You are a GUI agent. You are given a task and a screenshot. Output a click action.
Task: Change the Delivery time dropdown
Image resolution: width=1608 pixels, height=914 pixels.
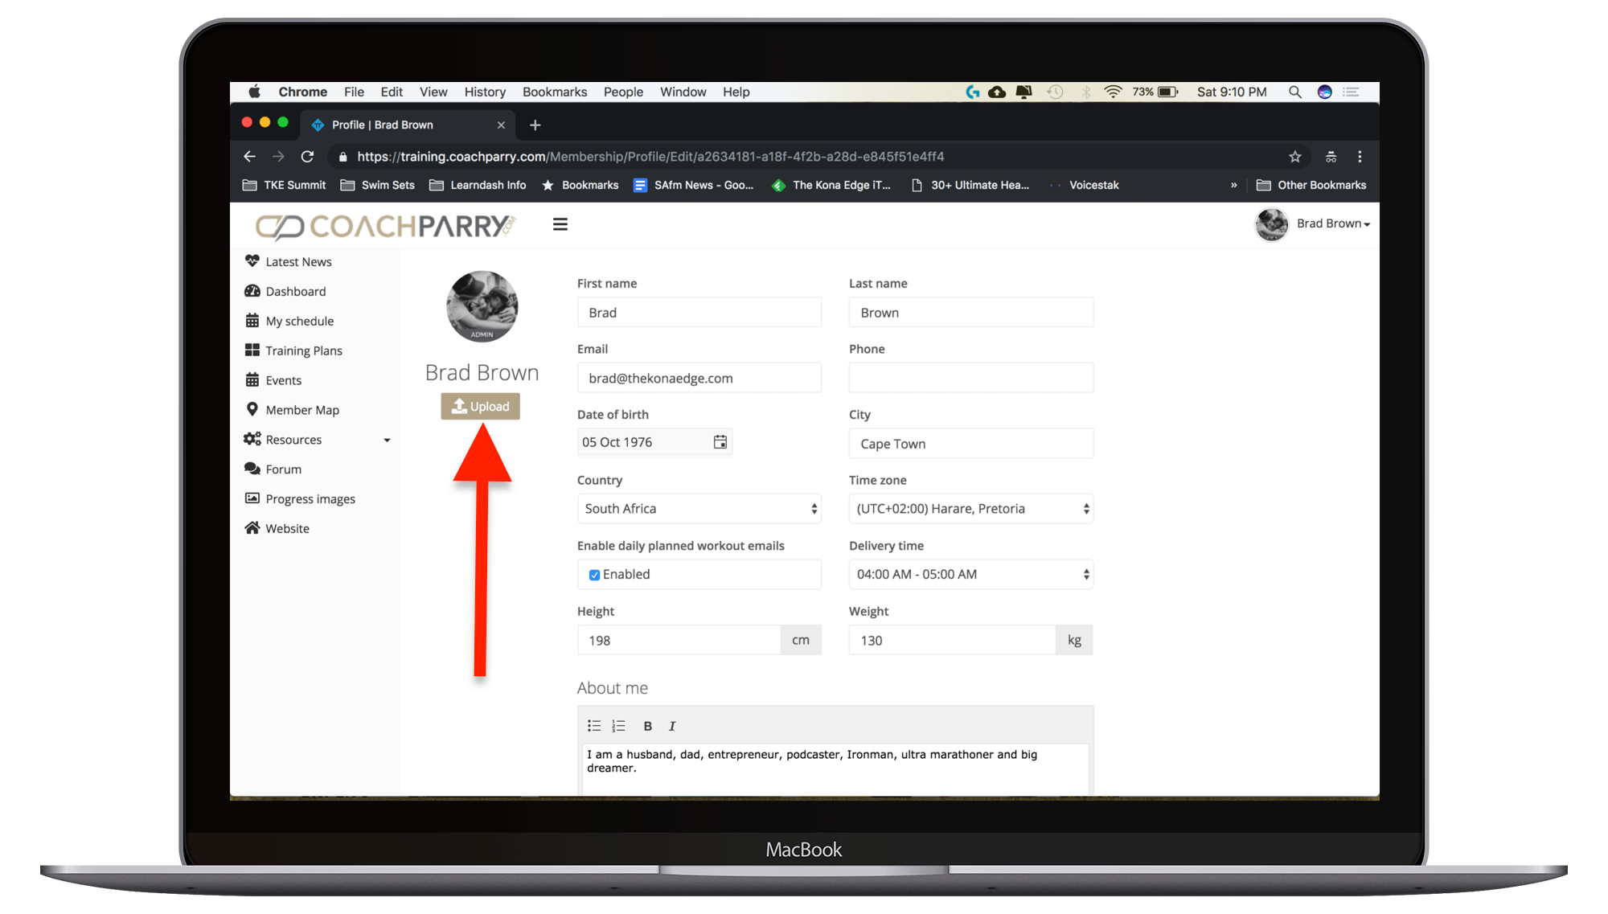(970, 575)
